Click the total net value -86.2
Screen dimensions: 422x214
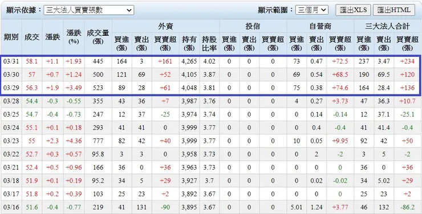(x=407, y=207)
